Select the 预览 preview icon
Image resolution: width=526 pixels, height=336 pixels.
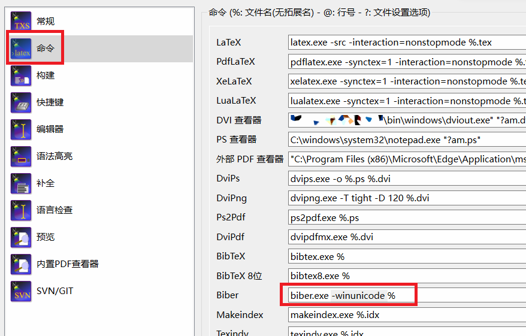21,237
